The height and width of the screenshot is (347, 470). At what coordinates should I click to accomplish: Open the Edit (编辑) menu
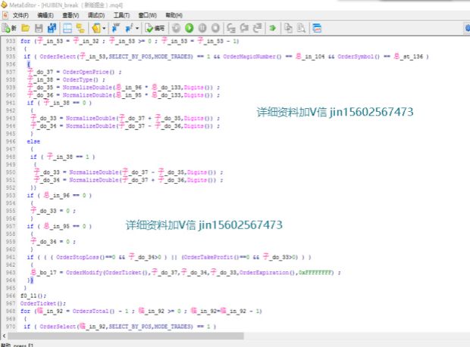click(45, 15)
